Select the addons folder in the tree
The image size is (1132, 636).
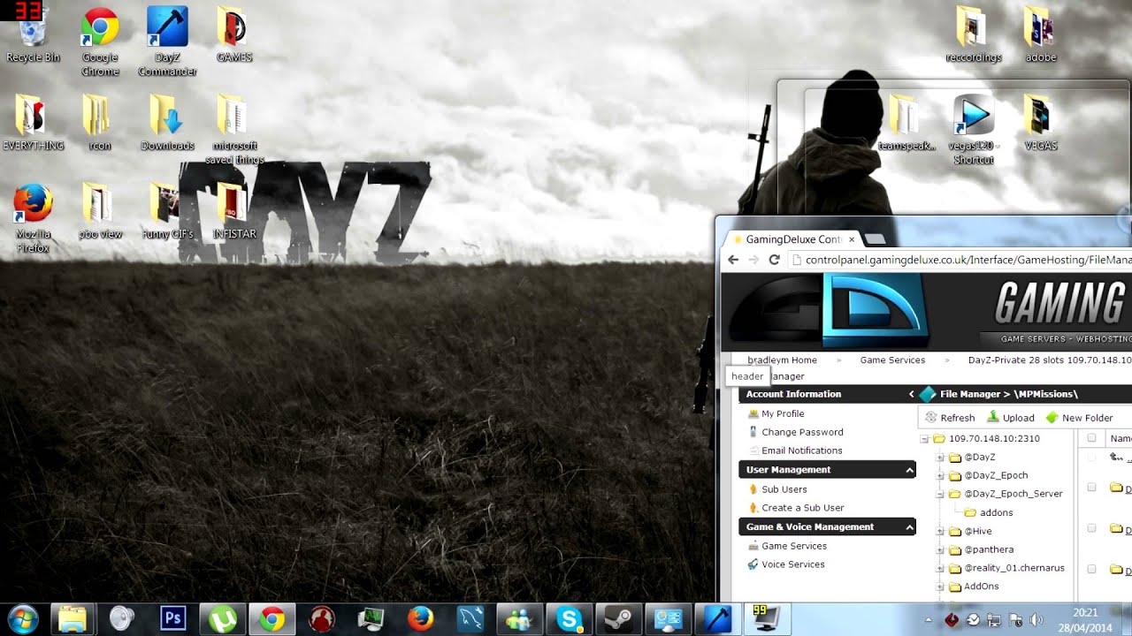coord(996,513)
